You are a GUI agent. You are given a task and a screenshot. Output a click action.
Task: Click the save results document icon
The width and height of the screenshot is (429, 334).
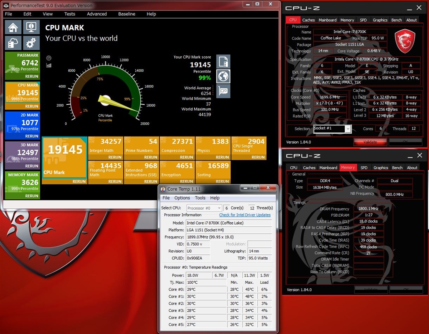pyautogui.click(x=223, y=62)
